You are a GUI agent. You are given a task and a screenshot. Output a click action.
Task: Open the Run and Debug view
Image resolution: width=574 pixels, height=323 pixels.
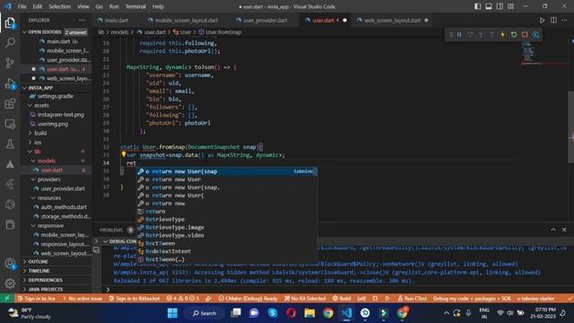(x=10, y=83)
